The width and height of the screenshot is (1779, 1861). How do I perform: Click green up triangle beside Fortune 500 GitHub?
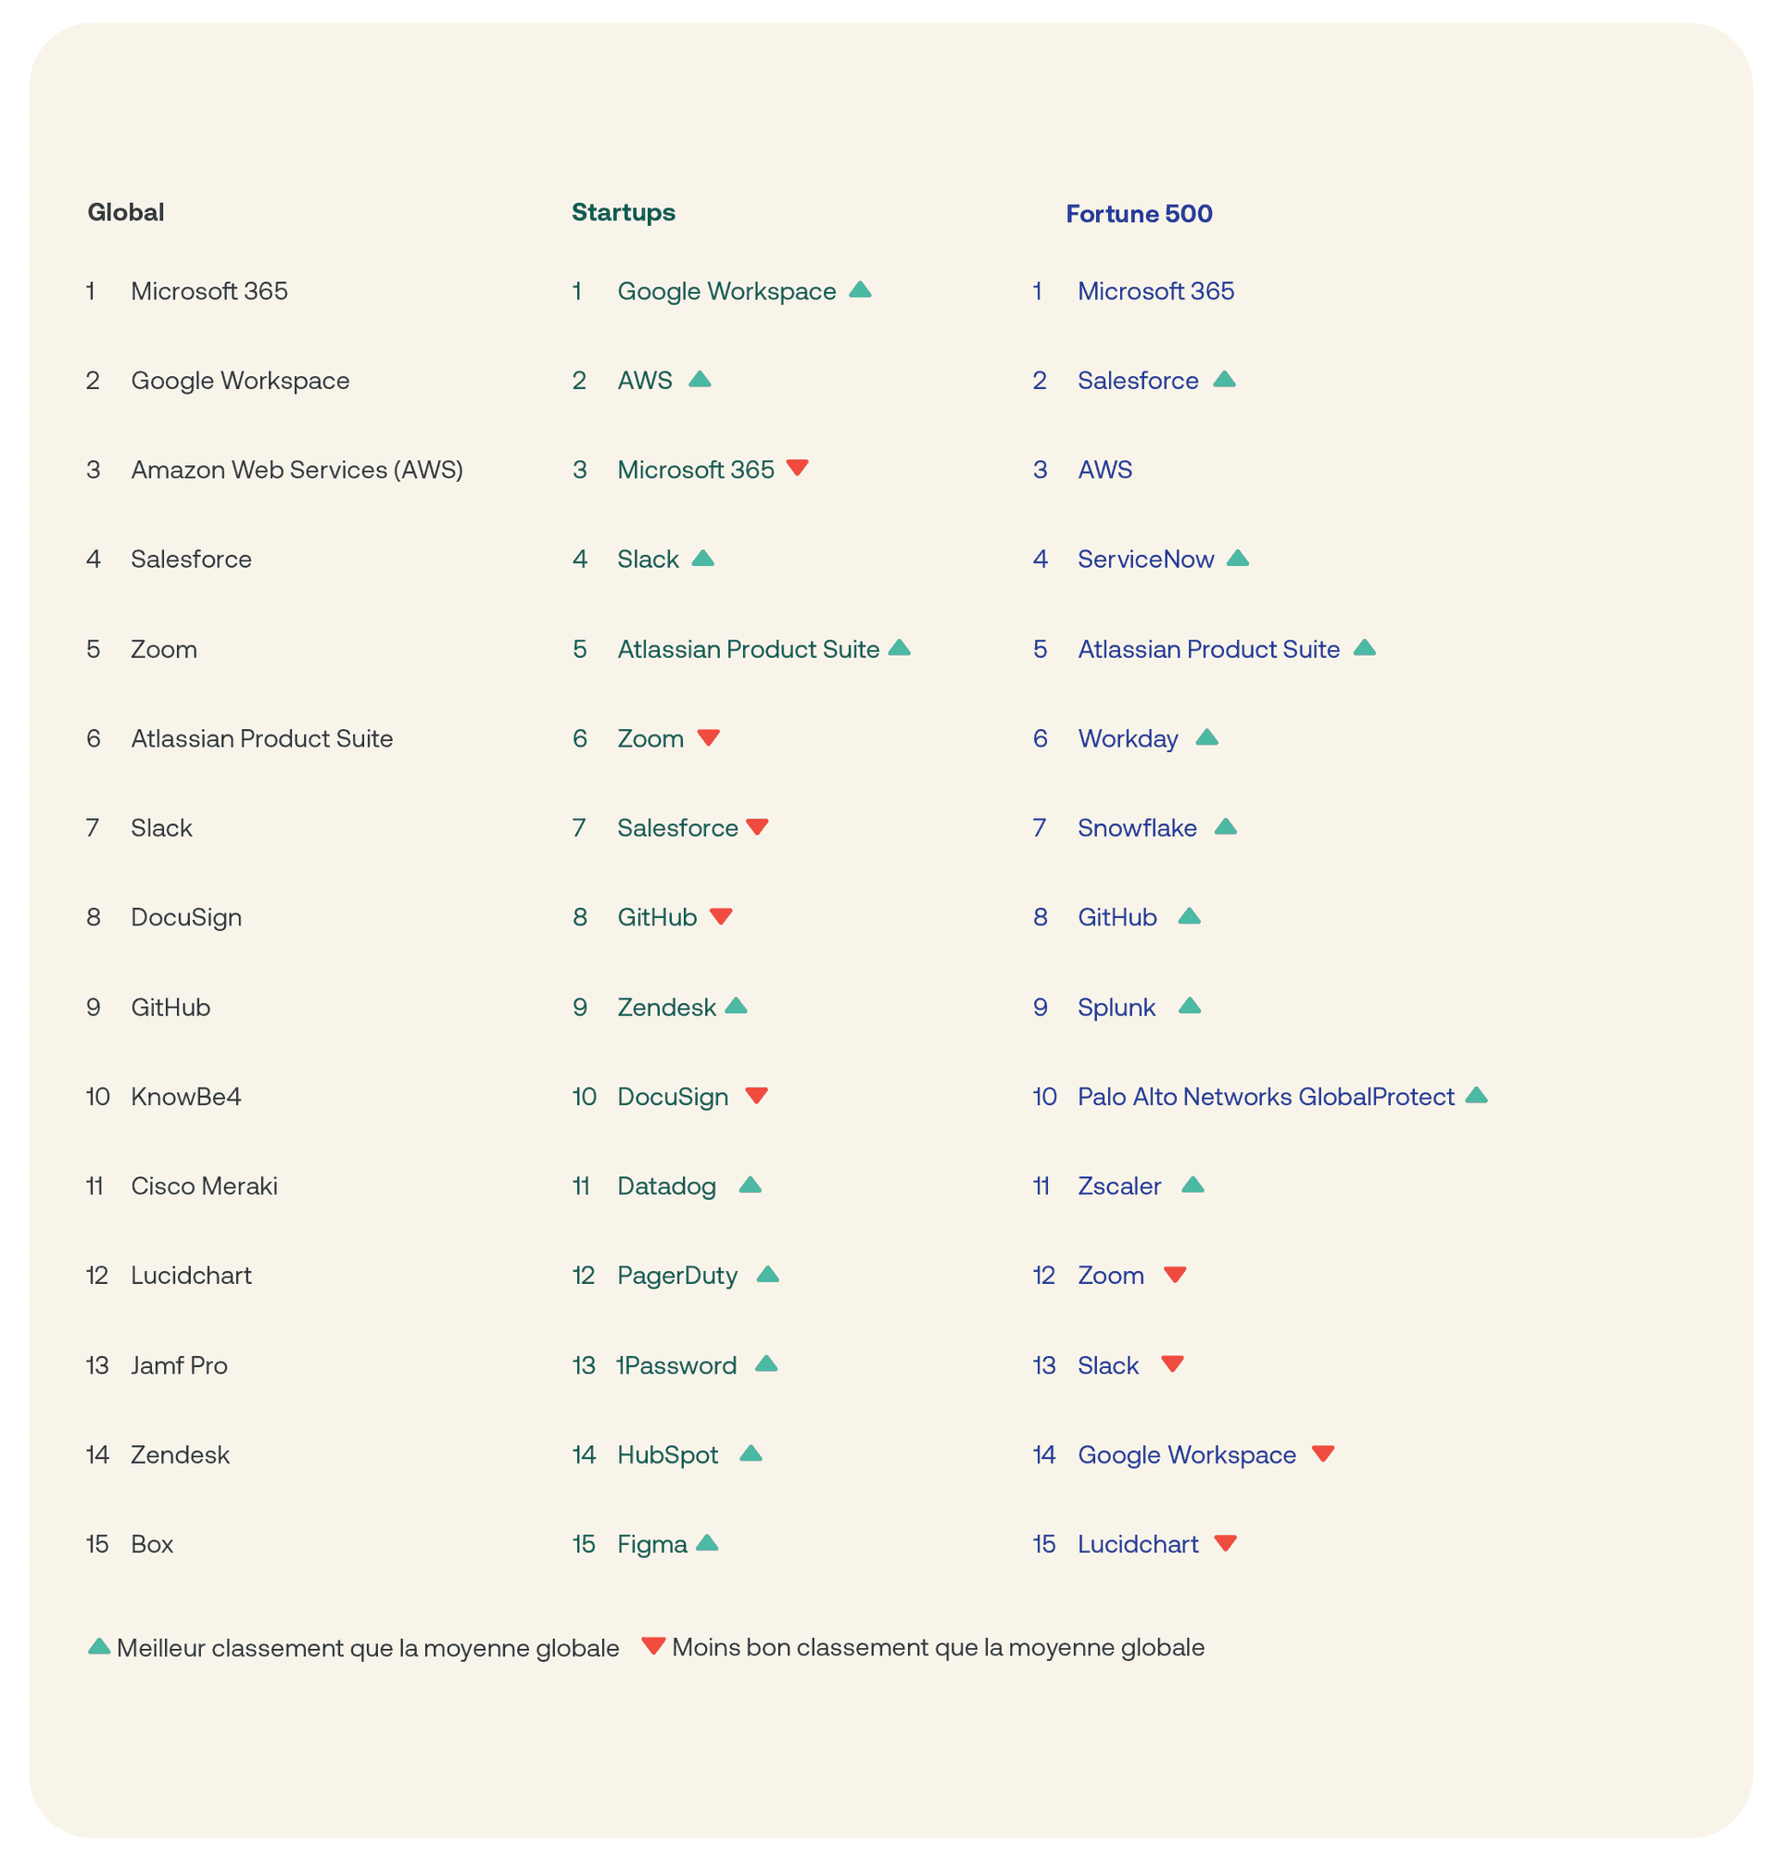point(1188,916)
